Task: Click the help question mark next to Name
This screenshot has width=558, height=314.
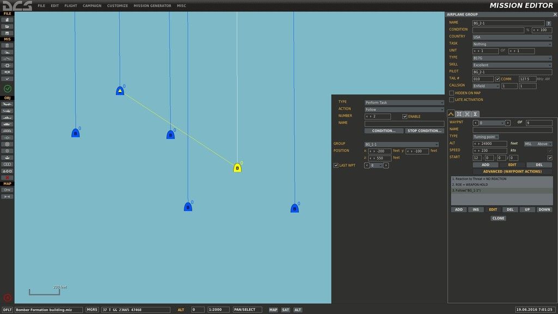Action: 549,23
